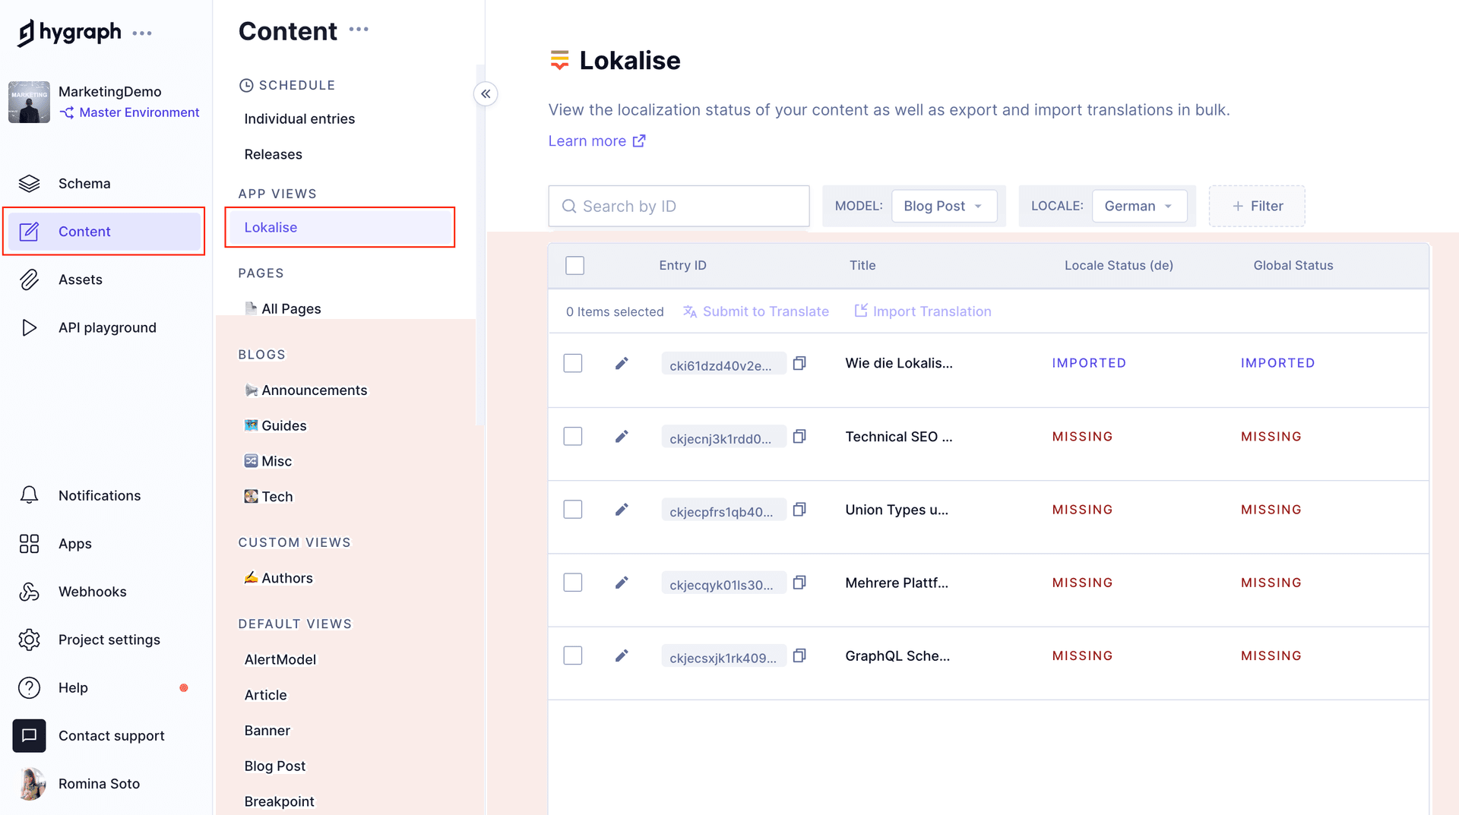Viewport: 1459px width, 815px height.
Task: Open the API playground
Action: (x=107, y=328)
